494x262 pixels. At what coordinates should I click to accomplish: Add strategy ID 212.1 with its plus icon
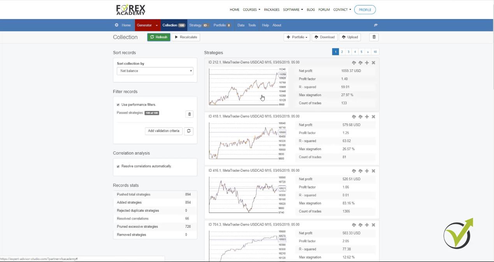click(x=367, y=63)
